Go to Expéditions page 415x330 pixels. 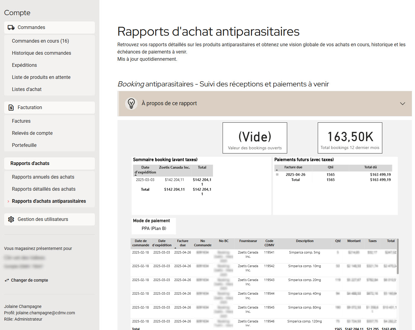(x=24, y=65)
